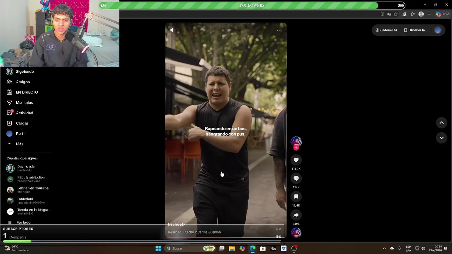Open Edge settings and more menu
452x254 pixels.
pyautogui.click(x=429, y=14)
